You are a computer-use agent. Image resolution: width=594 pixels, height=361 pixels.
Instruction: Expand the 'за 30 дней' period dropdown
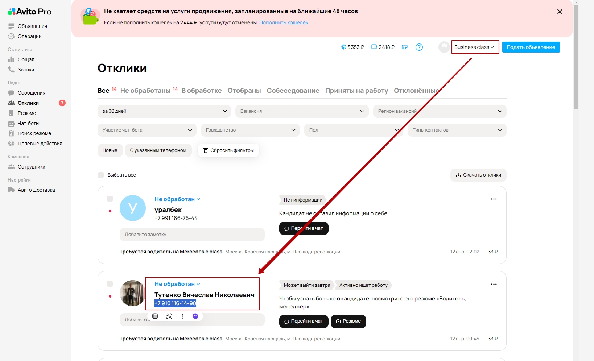coord(164,111)
